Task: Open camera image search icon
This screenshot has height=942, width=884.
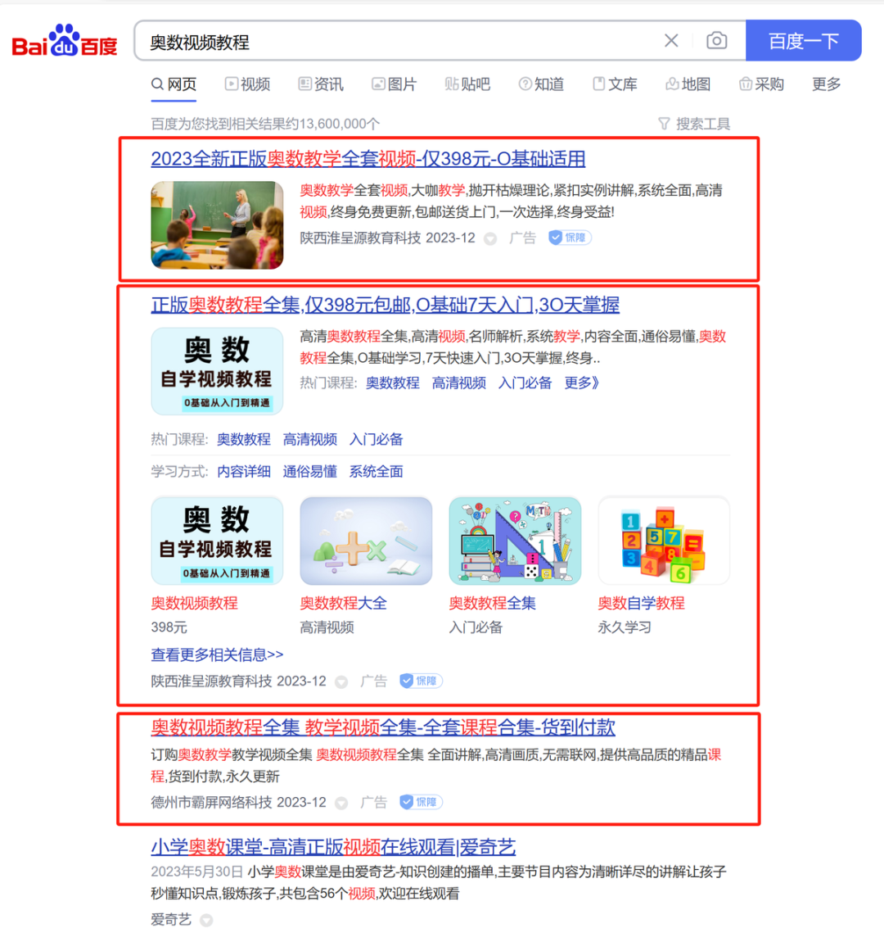Action: (716, 41)
